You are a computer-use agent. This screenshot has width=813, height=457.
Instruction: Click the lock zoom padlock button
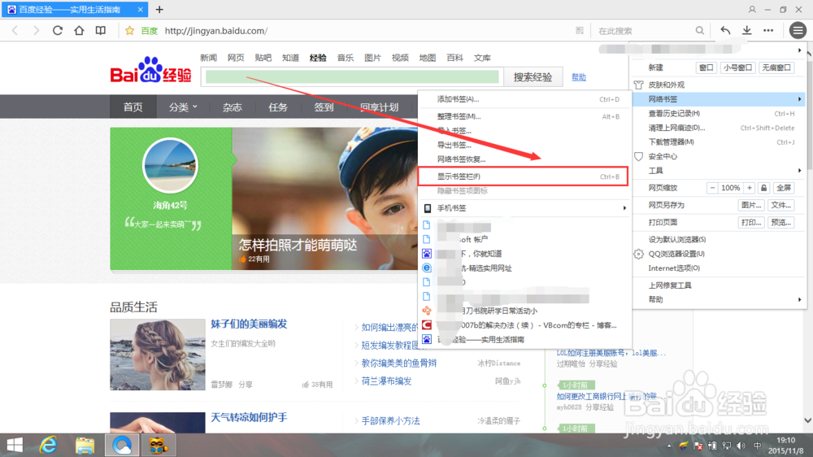click(x=763, y=188)
